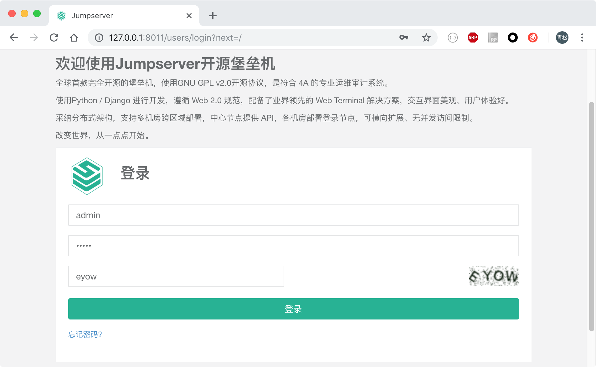Refresh the EYOW captcha image
596x367 pixels.
pyautogui.click(x=494, y=276)
